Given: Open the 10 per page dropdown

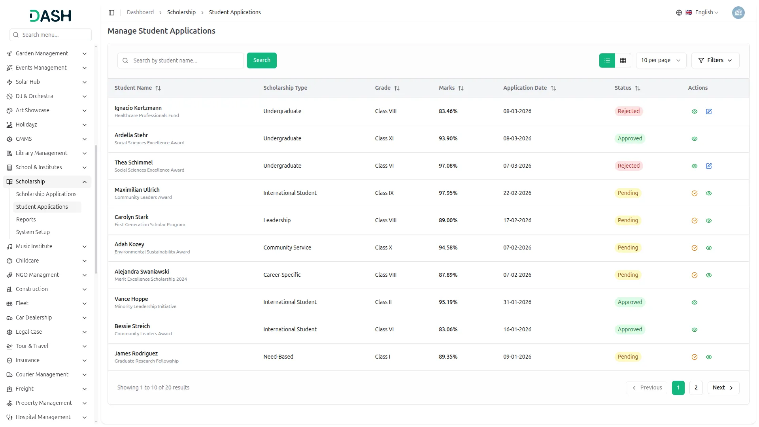Looking at the screenshot, I should 661,60.
